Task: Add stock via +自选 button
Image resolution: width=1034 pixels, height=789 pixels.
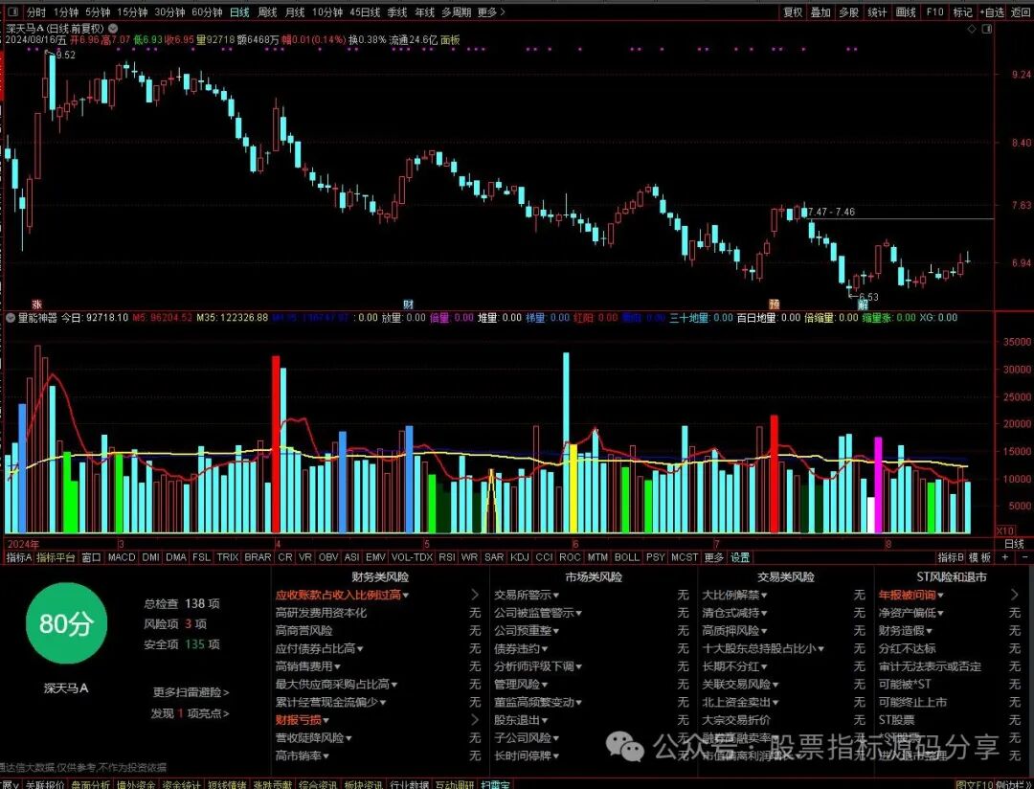Action: click(992, 11)
